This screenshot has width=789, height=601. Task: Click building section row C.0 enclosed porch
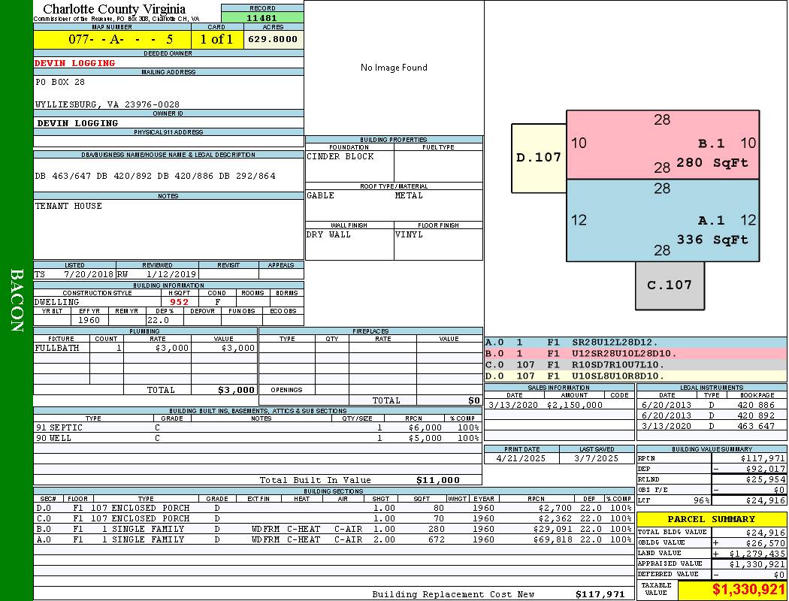(x=334, y=518)
